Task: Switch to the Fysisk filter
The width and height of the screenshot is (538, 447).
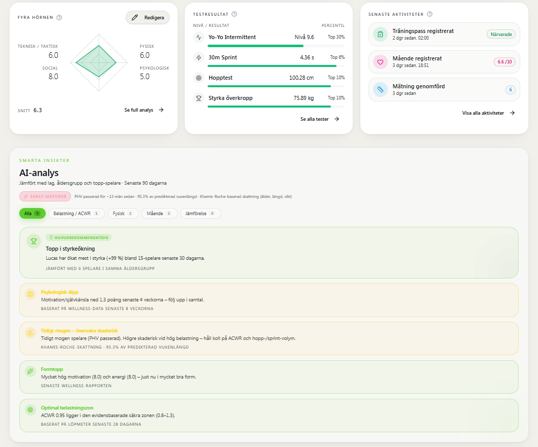Action: (x=123, y=214)
